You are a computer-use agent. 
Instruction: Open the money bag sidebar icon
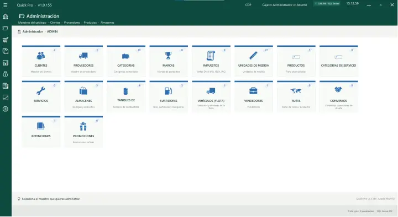click(x=6, y=74)
